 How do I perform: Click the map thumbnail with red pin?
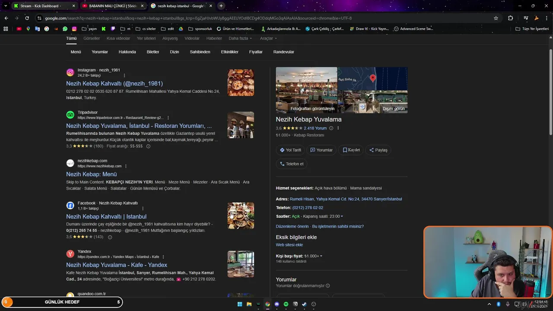(x=373, y=79)
